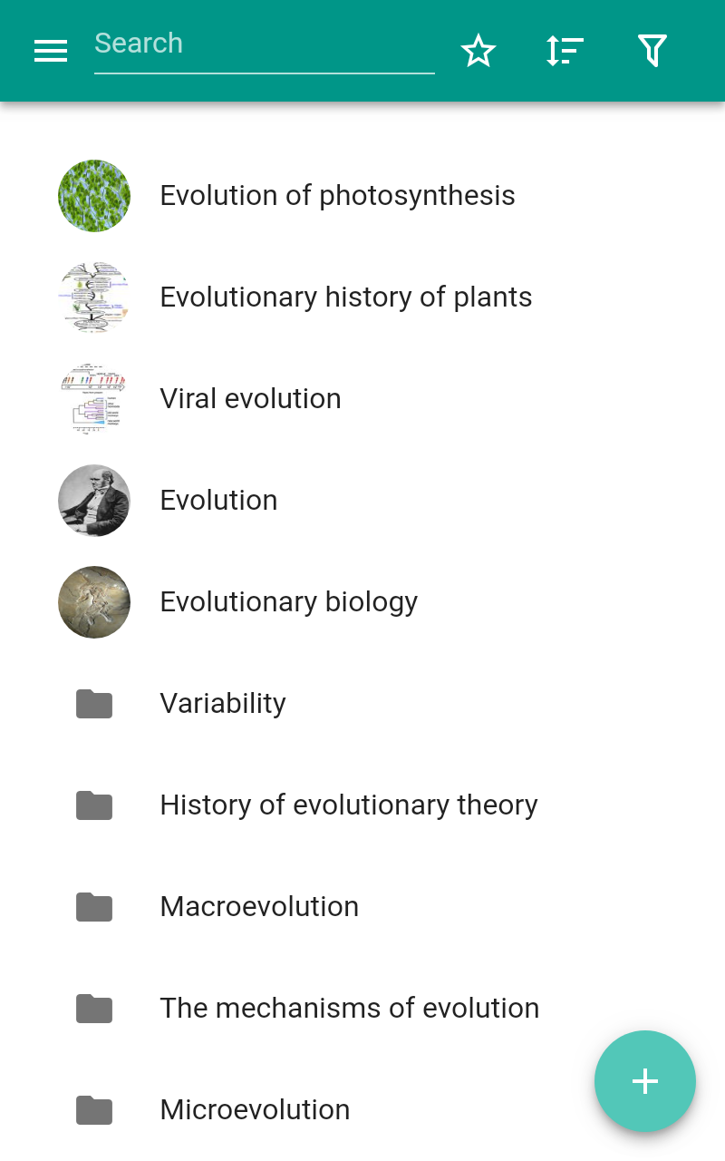Open the Evolution portrait thumbnail
725x1161 pixels.
pos(94,501)
